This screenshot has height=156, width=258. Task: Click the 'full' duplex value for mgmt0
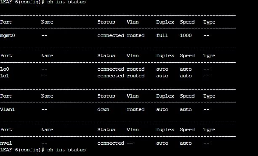point(162,35)
